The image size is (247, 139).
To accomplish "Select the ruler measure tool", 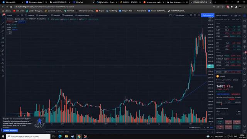I will pyautogui.click(x=3, y=51).
